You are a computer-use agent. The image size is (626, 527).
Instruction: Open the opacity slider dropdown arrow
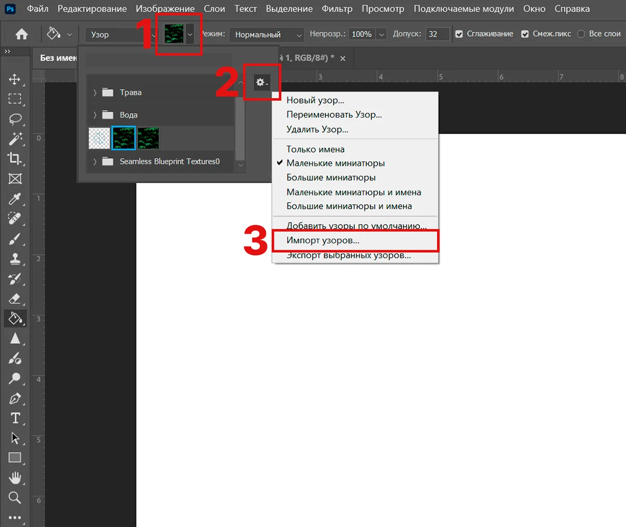pyautogui.click(x=382, y=34)
